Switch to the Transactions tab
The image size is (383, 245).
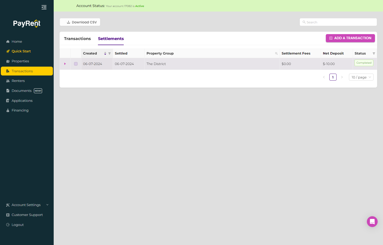click(x=77, y=39)
